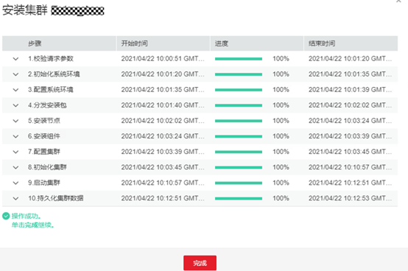Expand step 1.校验请求参数 chevron
Image resolution: width=408 pixels, height=271 pixels.
click(15, 59)
